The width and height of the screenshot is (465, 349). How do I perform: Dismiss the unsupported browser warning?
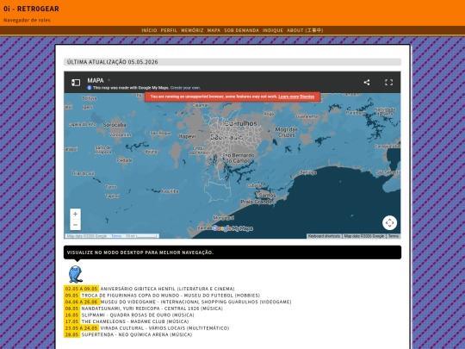point(307,97)
